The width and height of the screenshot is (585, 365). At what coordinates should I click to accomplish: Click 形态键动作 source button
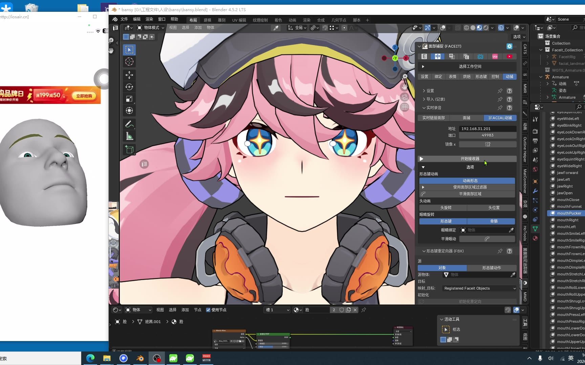click(x=492, y=268)
